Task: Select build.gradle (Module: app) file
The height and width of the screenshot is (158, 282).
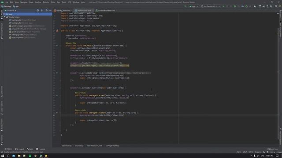Action: [21, 23]
